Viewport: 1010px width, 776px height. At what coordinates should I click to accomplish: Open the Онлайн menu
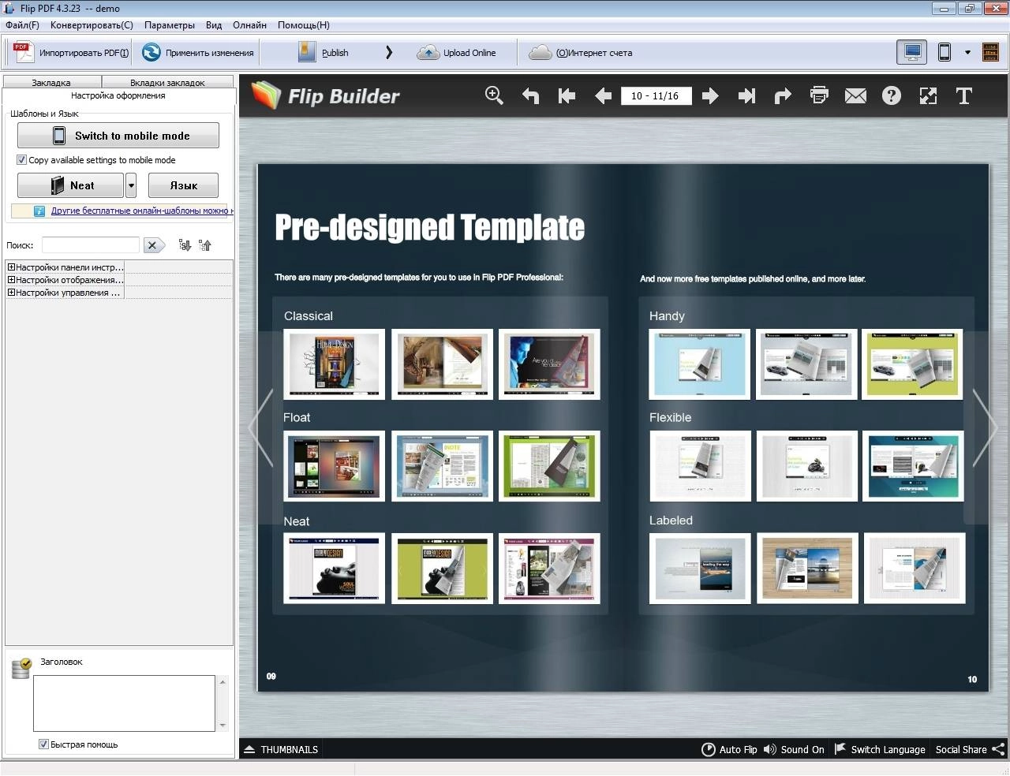249,25
